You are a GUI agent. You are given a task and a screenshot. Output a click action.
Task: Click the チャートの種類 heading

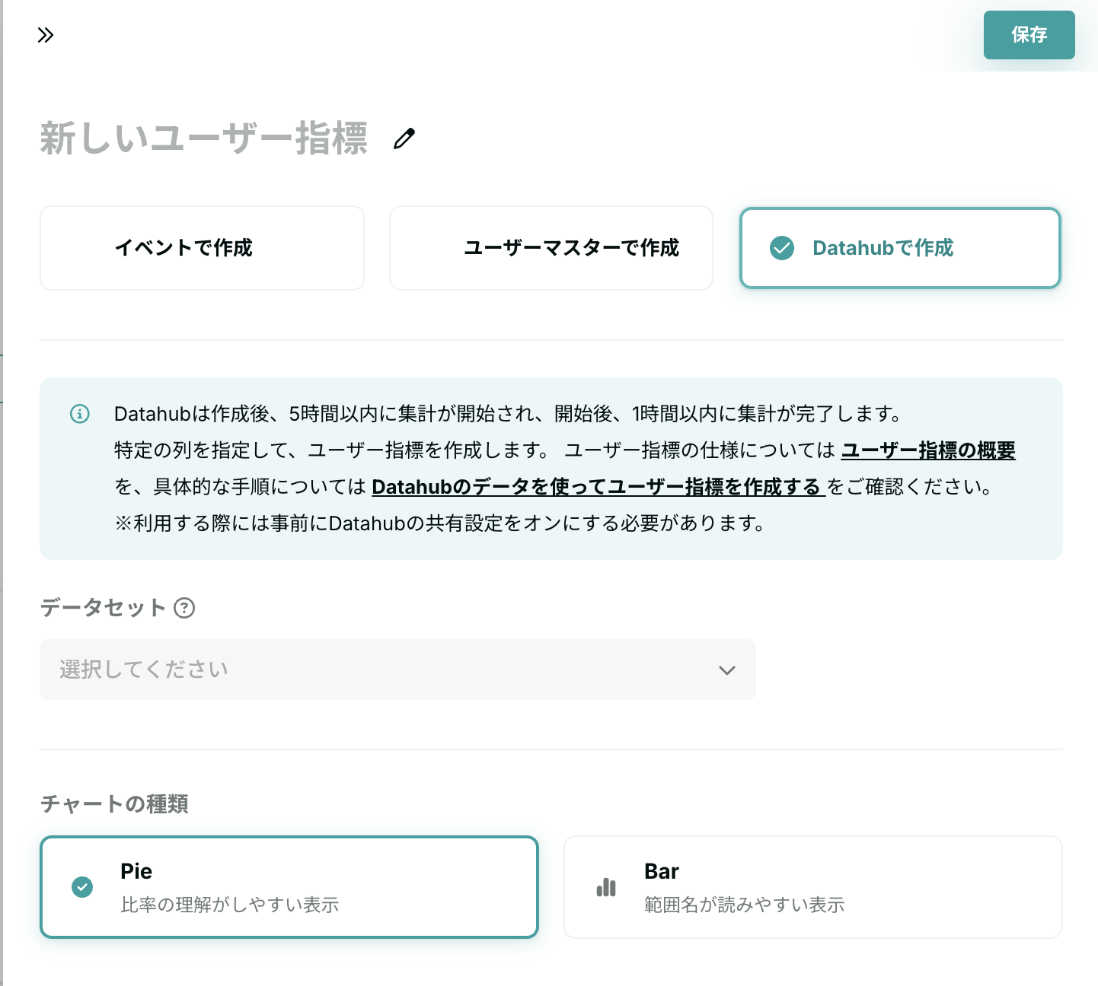pos(114,804)
